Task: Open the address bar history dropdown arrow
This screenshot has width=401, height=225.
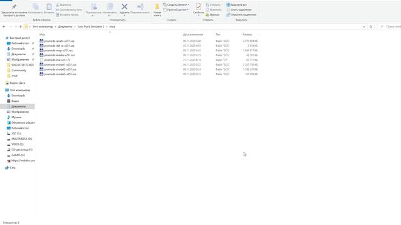Action: (364, 26)
